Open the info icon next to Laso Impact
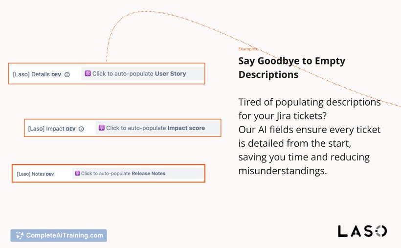This screenshot has width=401, height=248. click(81, 129)
